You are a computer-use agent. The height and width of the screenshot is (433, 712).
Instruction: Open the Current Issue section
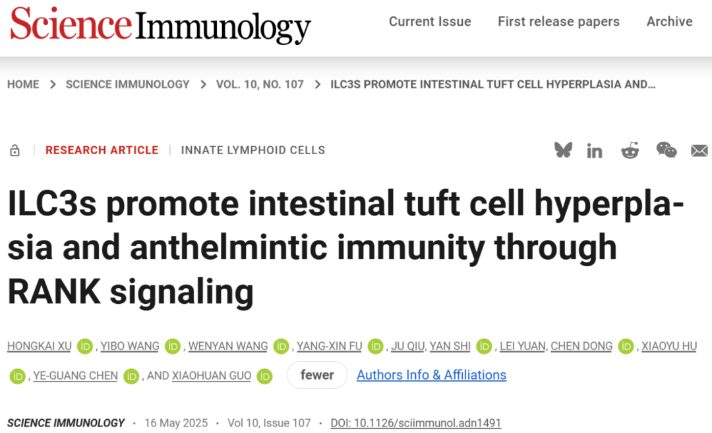[x=430, y=21]
